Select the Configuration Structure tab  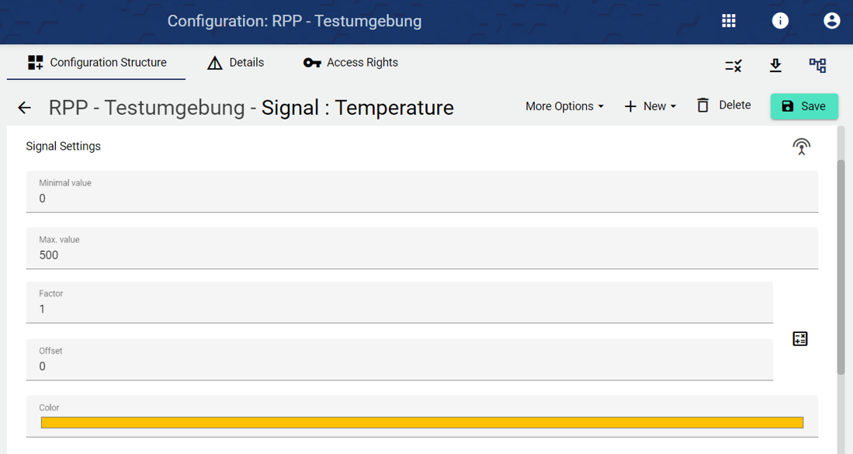tap(97, 63)
